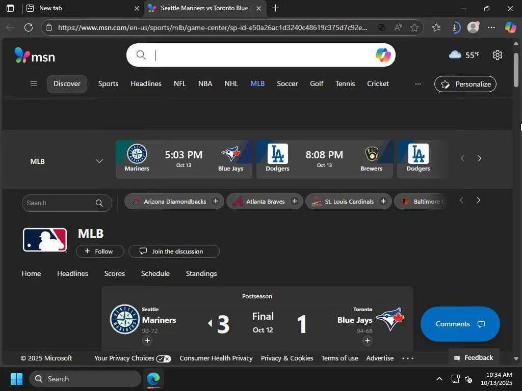Open the Privacy & Cookies link
522x391 pixels.
(x=287, y=358)
